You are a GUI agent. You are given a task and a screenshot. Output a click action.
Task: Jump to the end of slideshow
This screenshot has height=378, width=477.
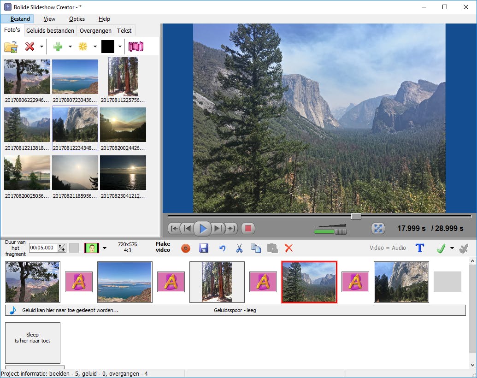tap(231, 228)
